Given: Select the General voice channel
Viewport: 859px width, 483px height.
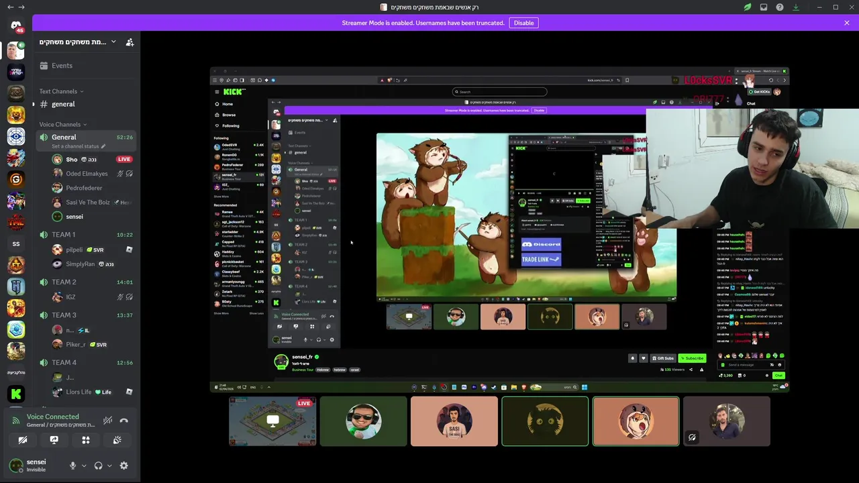Looking at the screenshot, I should [86, 141].
